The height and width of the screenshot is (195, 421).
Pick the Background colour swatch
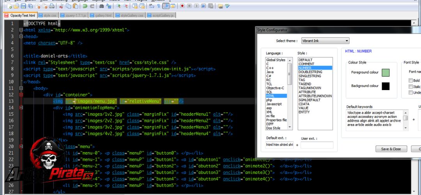click(386, 86)
